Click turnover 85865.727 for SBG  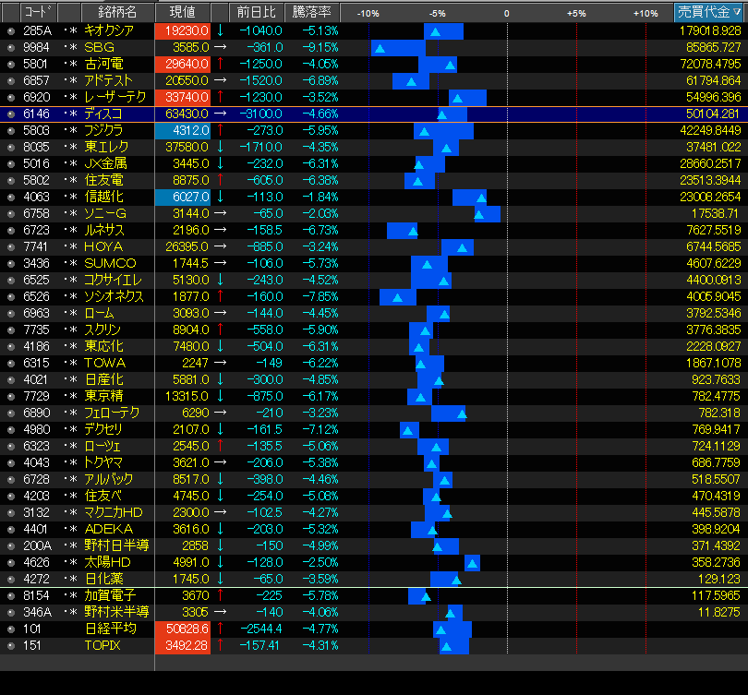714,48
